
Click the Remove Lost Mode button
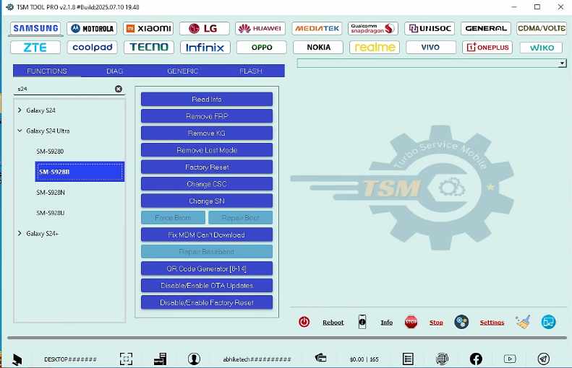207,150
